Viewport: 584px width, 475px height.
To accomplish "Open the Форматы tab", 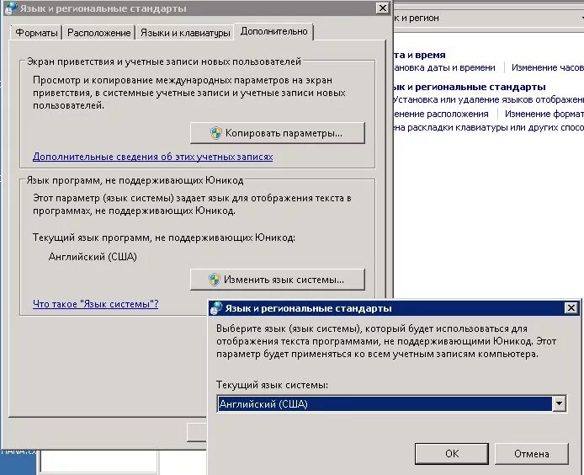I will tap(36, 33).
